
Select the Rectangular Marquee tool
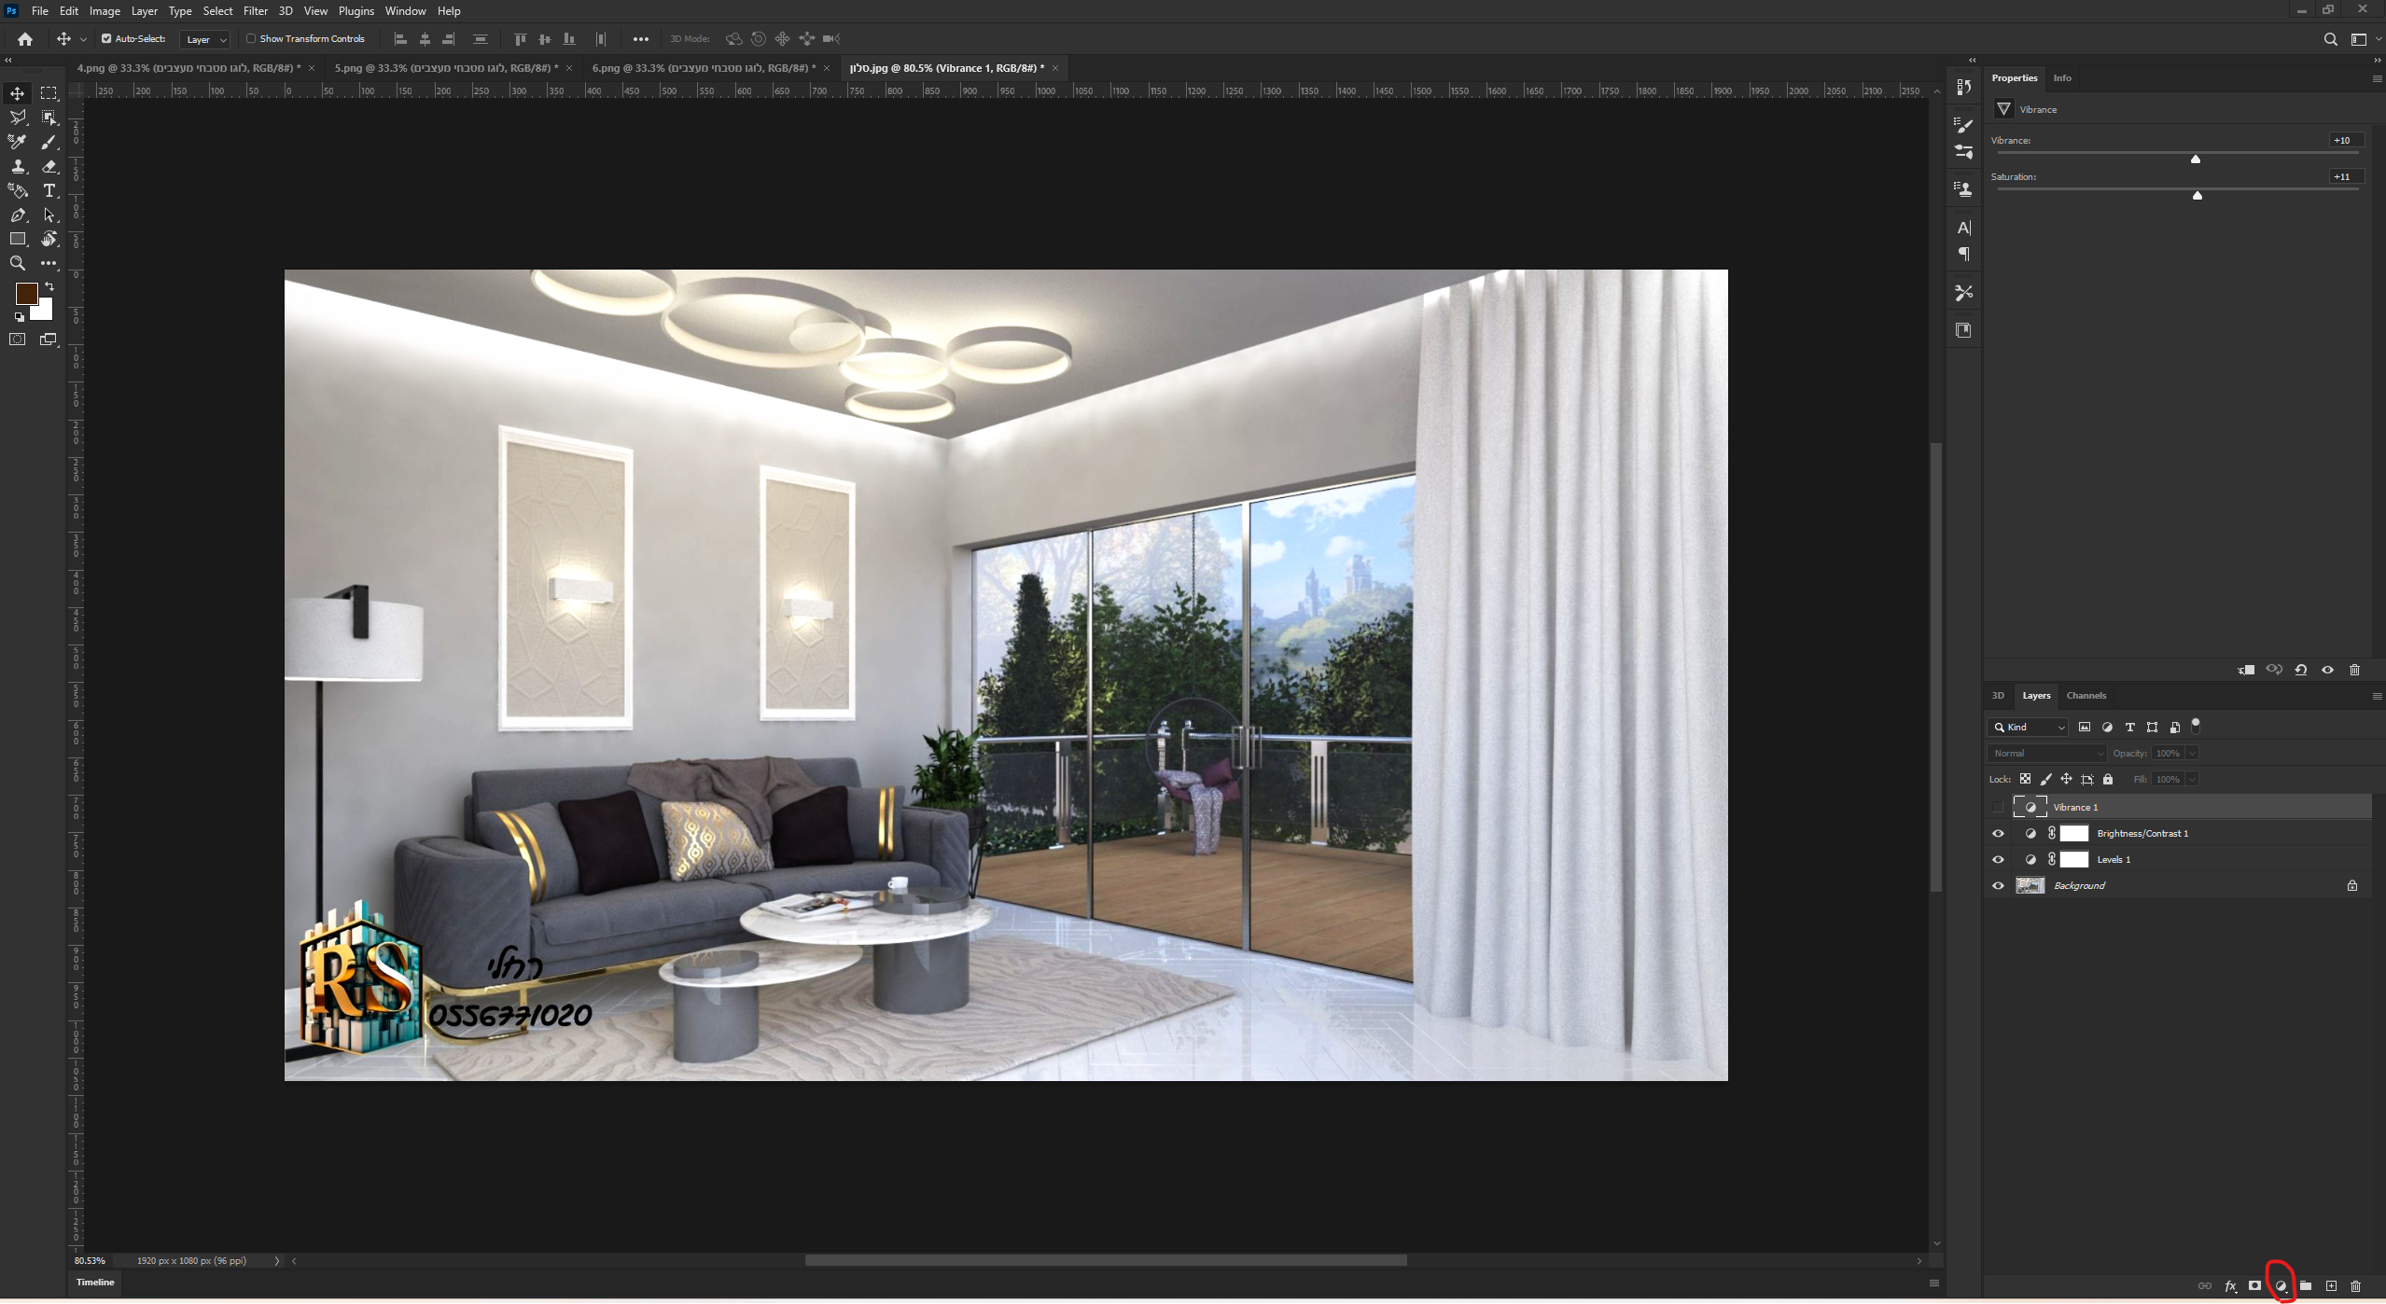pos(49,93)
